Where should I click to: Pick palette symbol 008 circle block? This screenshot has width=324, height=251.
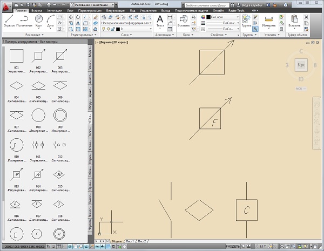coord(38,114)
